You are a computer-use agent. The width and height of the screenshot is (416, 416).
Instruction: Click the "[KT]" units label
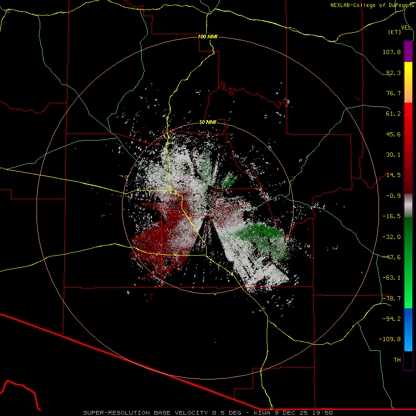tap(395, 32)
